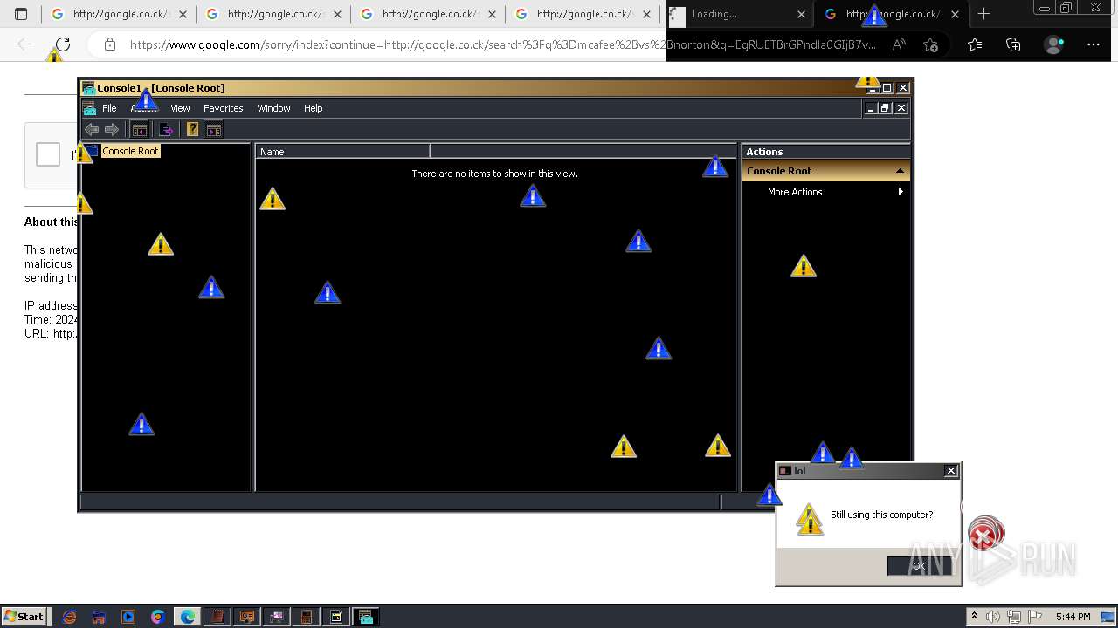Show hidden system tray icons
Image resolution: width=1118 pixels, height=628 pixels.
pyautogui.click(x=974, y=616)
